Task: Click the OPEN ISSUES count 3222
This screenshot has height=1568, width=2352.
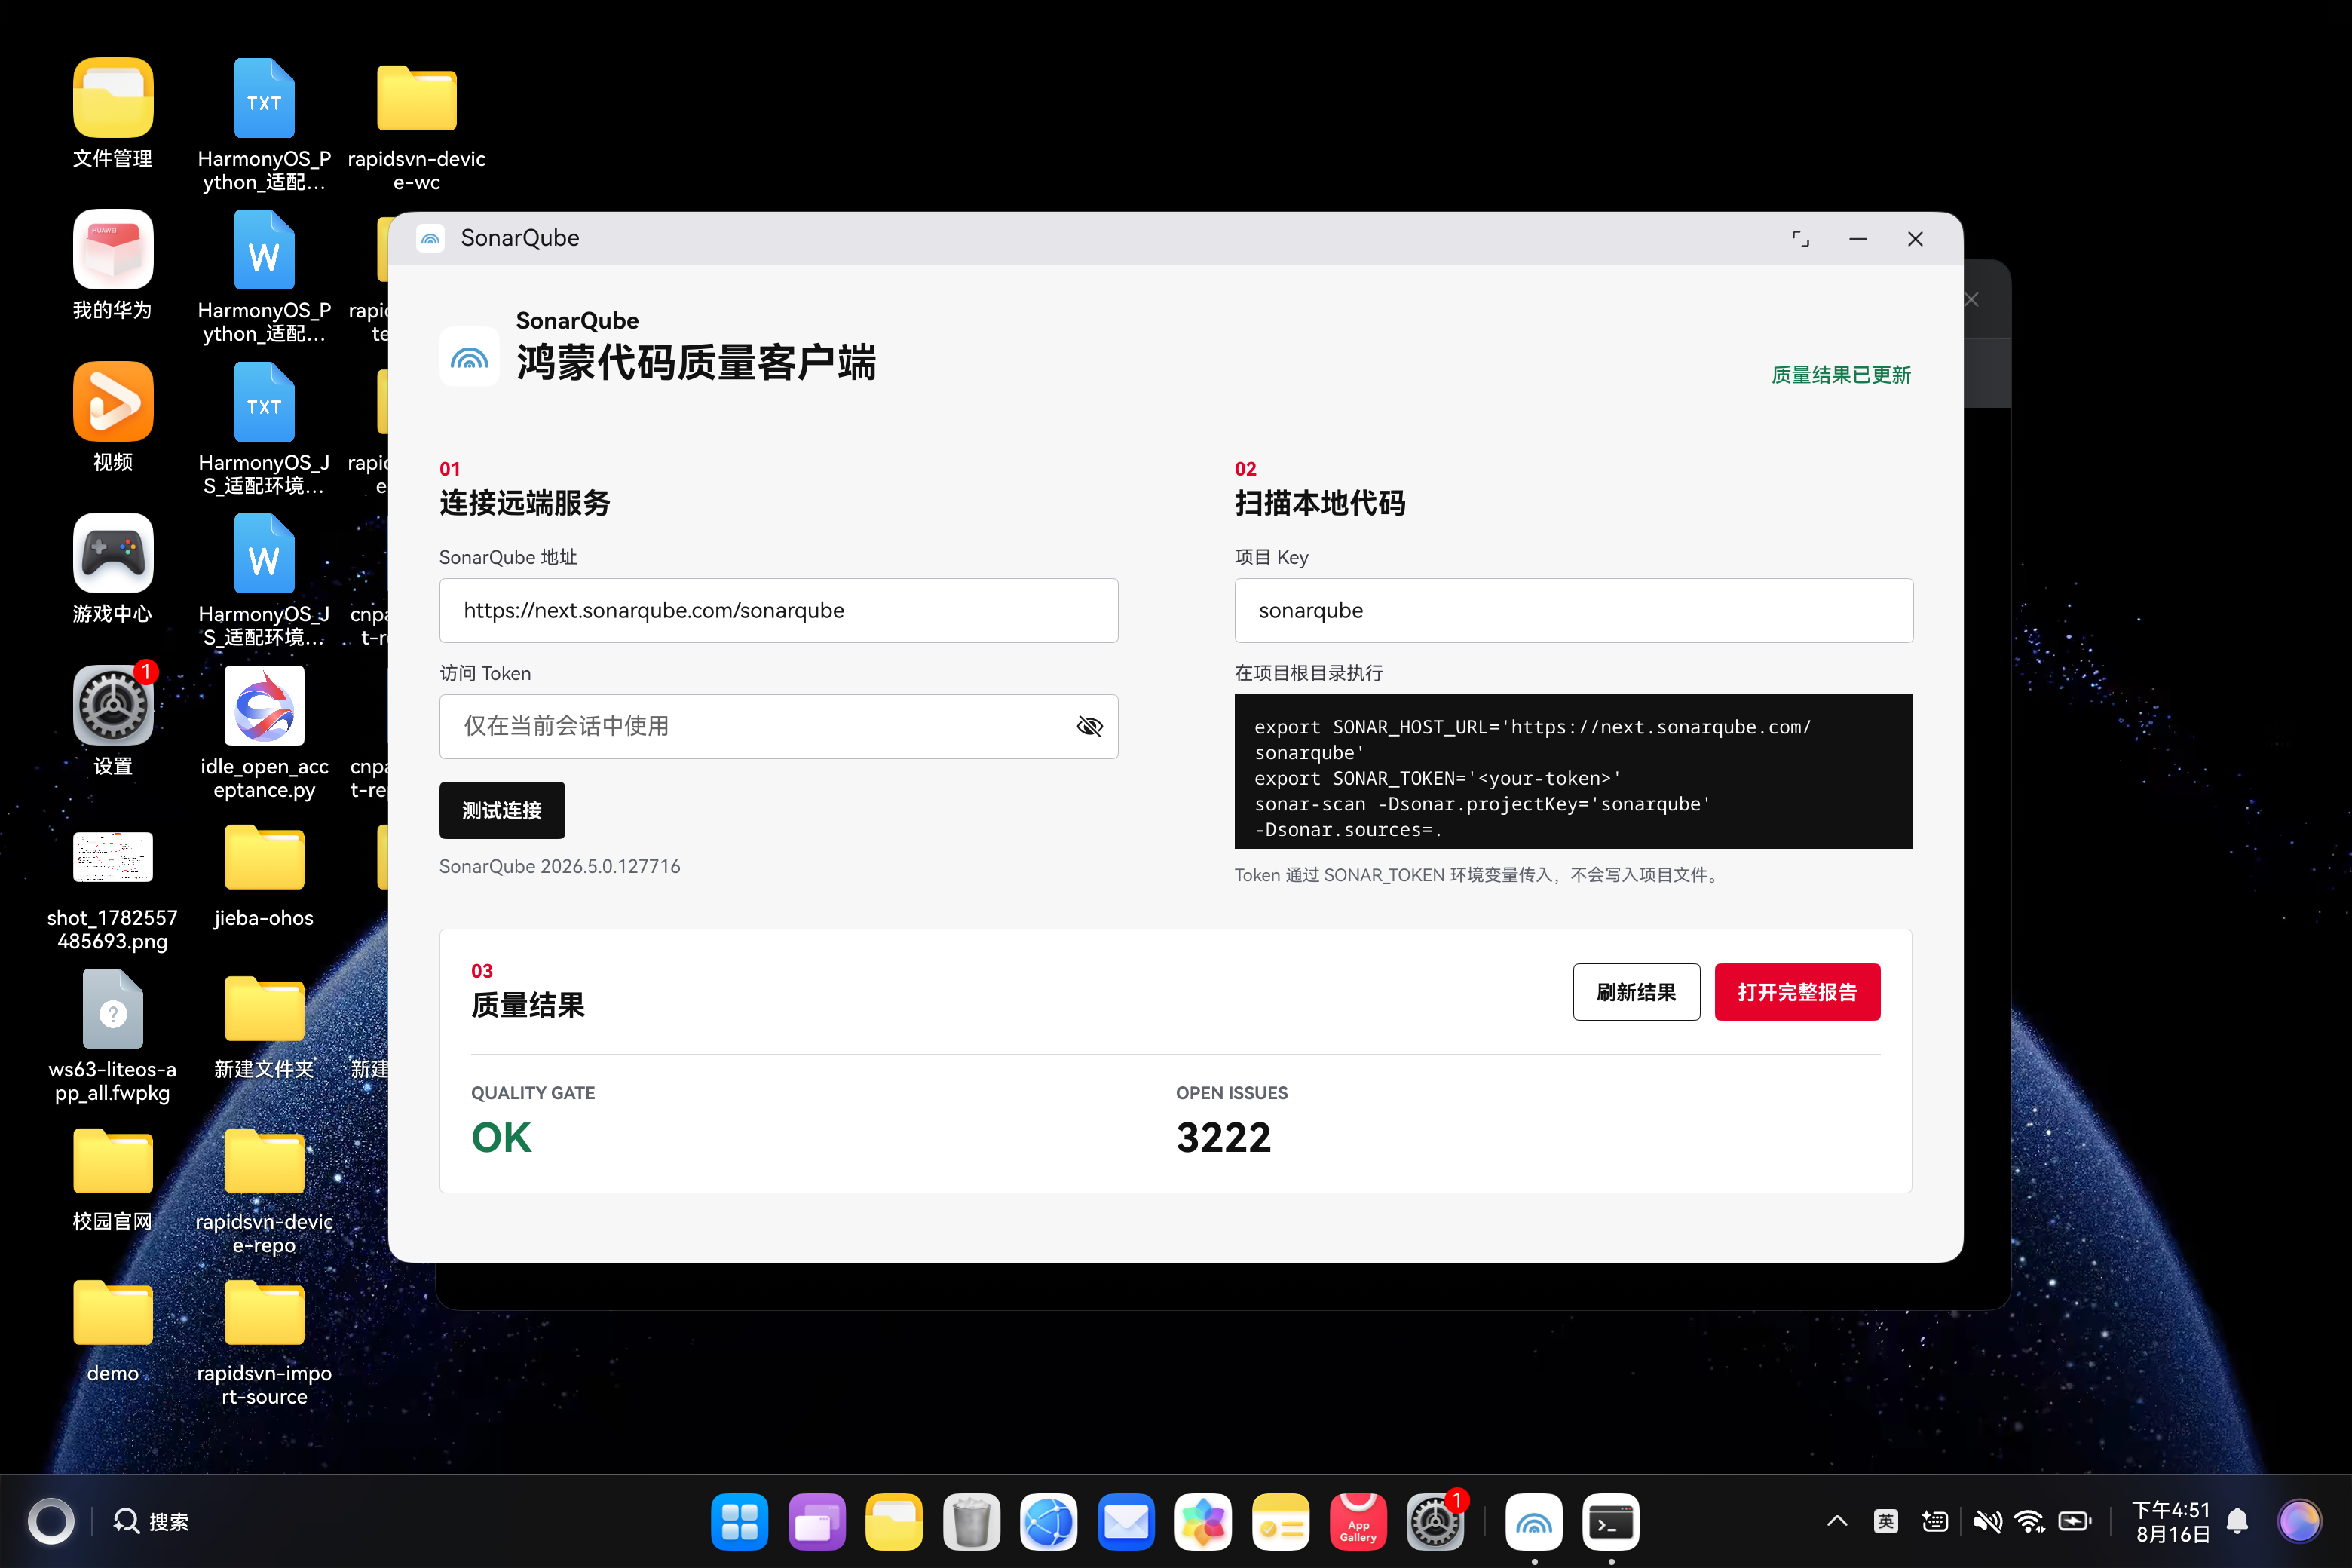Action: point(1223,1138)
